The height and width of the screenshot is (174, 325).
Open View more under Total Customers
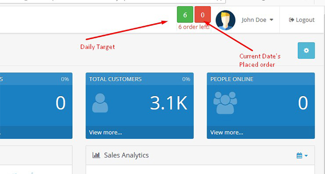click(x=105, y=132)
